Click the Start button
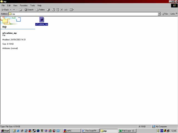Image resolution: width=178 pixels, height=133 pixels. point(5,131)
